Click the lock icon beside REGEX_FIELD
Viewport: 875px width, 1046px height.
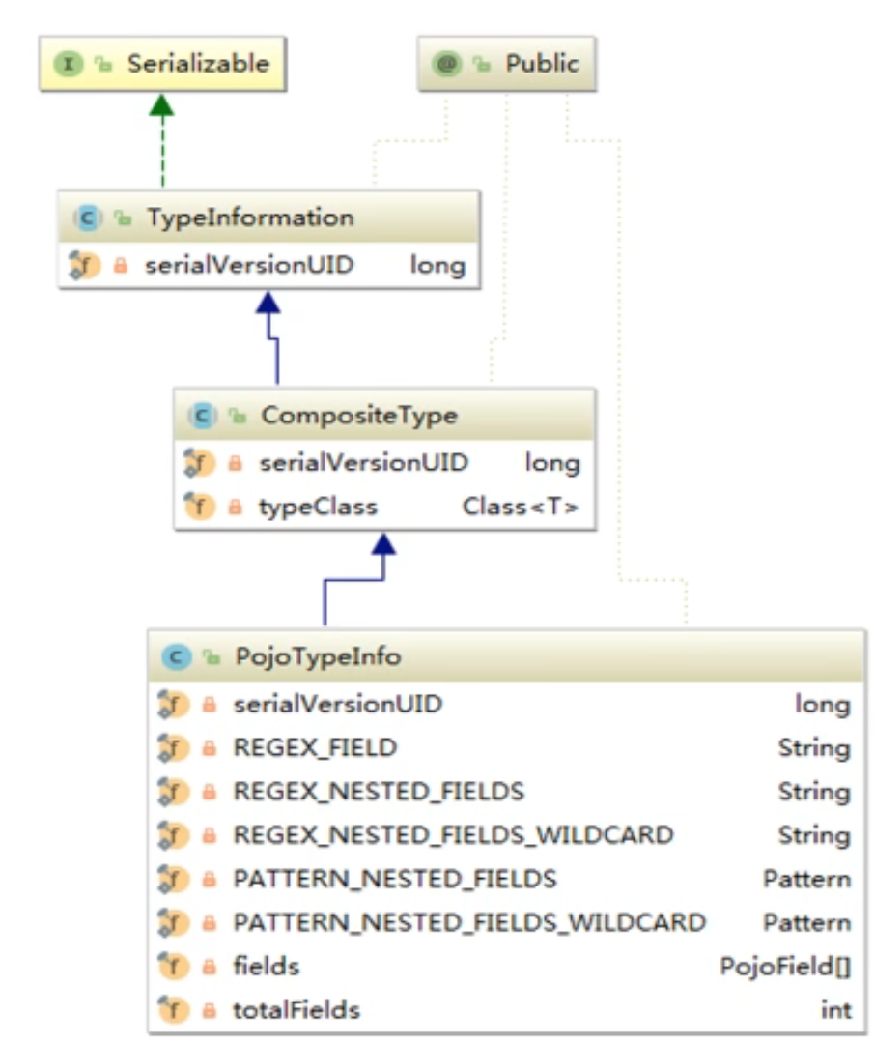coord(209,748)
